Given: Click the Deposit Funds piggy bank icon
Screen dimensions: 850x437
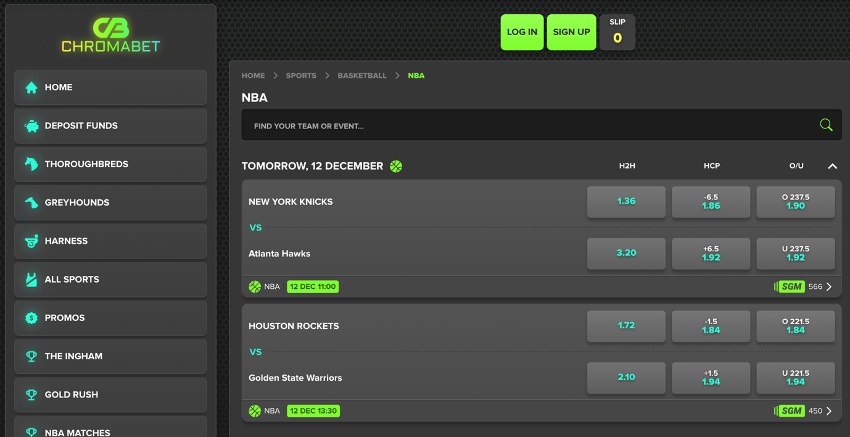Looking at the screenshot, I should point(31,126).
